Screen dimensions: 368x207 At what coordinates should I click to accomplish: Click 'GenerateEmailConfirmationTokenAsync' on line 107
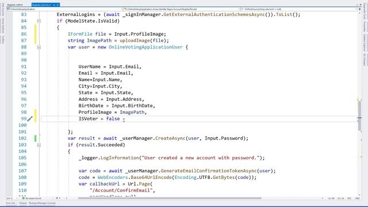[209, 171]
